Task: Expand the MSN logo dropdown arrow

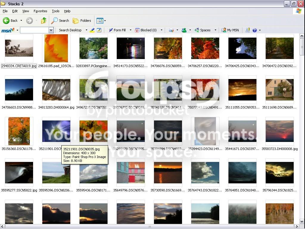Action: click(x=17, y=30)
